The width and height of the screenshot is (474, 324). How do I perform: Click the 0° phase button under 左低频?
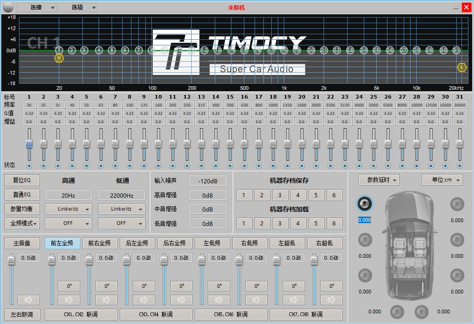point(219,286)
